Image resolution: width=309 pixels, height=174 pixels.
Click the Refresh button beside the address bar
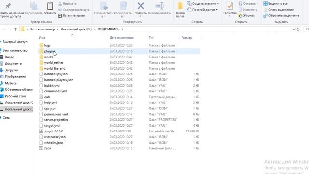(298, 29)
